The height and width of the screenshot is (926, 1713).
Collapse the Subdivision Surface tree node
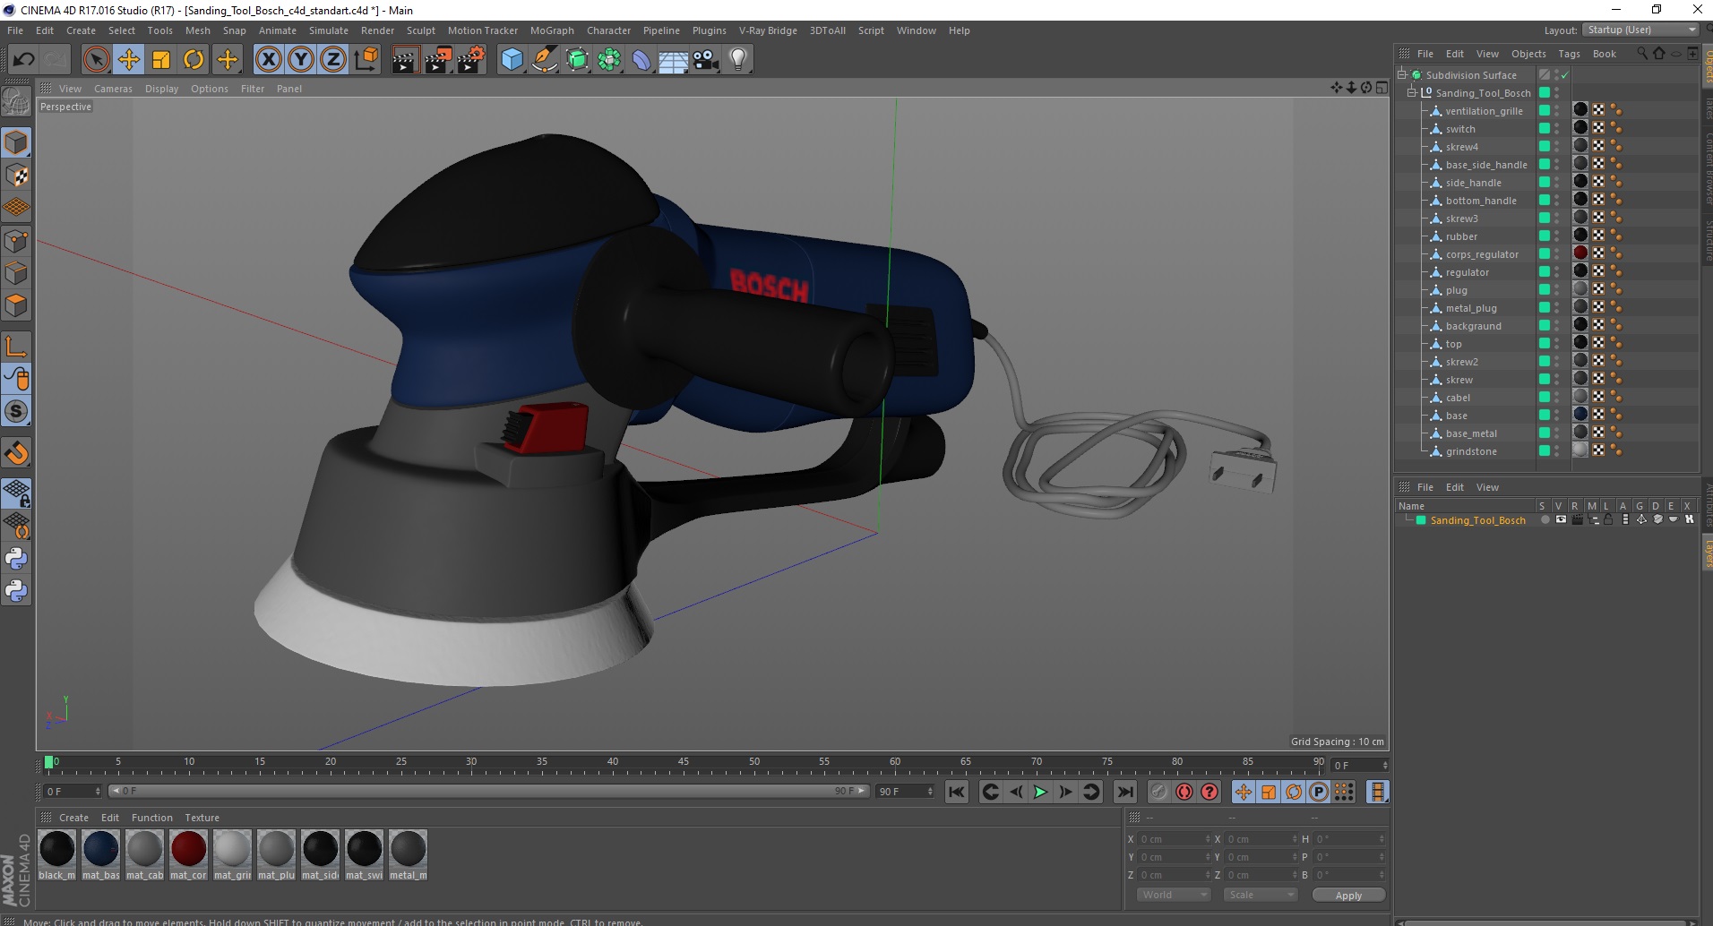(x=1402, y=74)
